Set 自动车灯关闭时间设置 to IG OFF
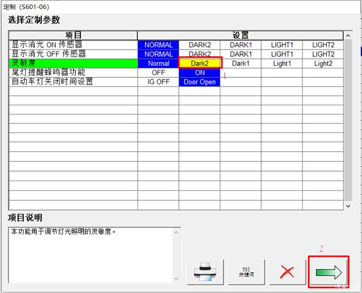This screenshot has width=362, height=293. 158,82
